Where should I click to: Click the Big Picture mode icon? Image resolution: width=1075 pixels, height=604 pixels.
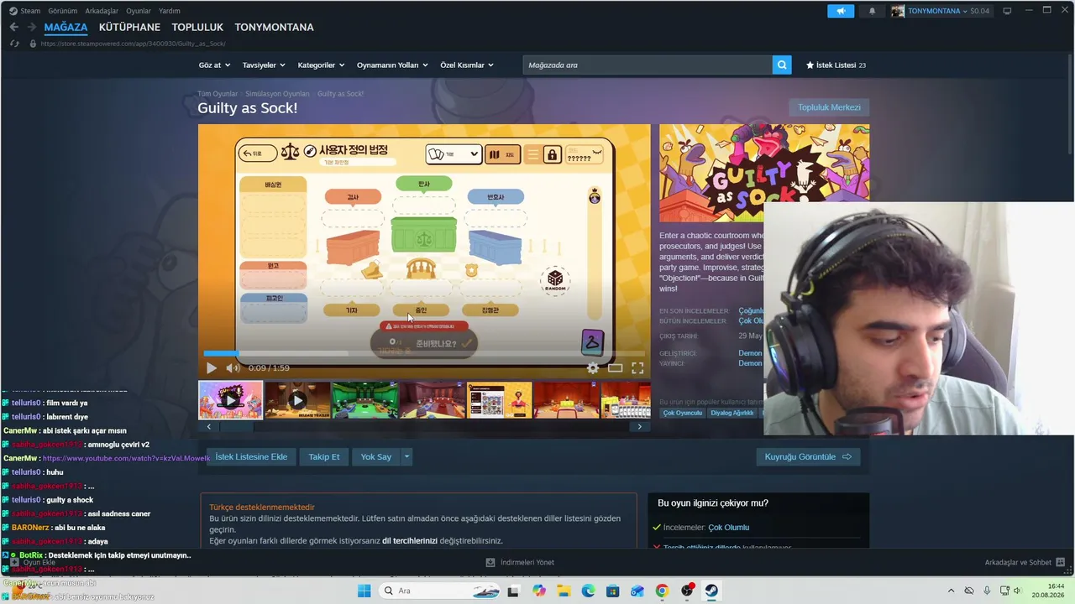click(1007, 11)
